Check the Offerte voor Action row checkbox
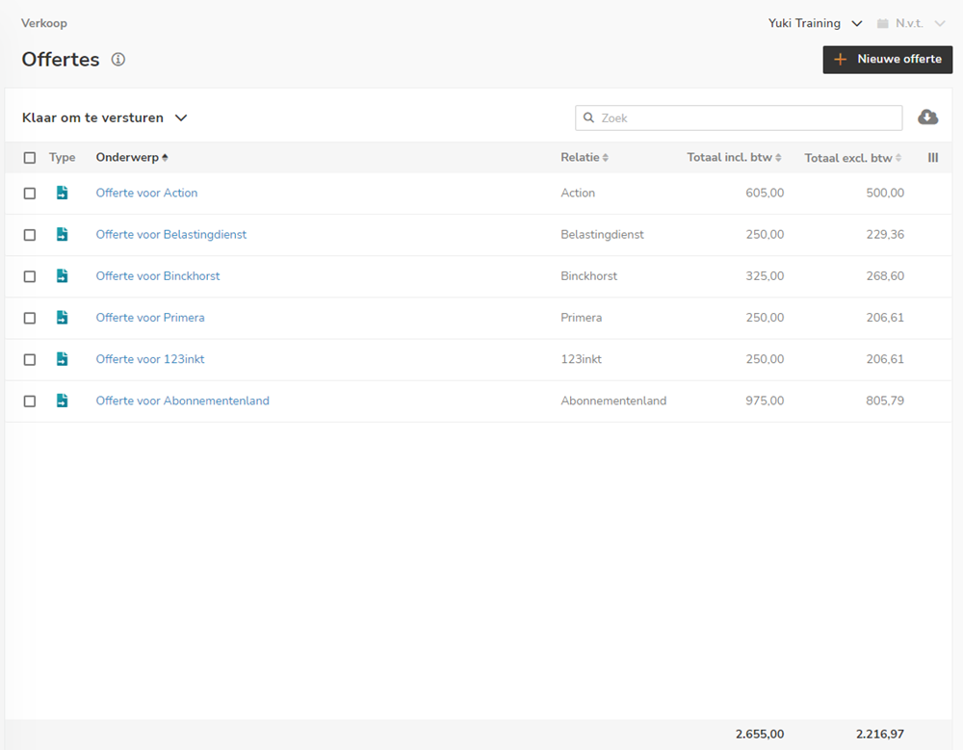The height and width of the screenshot is (750, 963). 30,194
